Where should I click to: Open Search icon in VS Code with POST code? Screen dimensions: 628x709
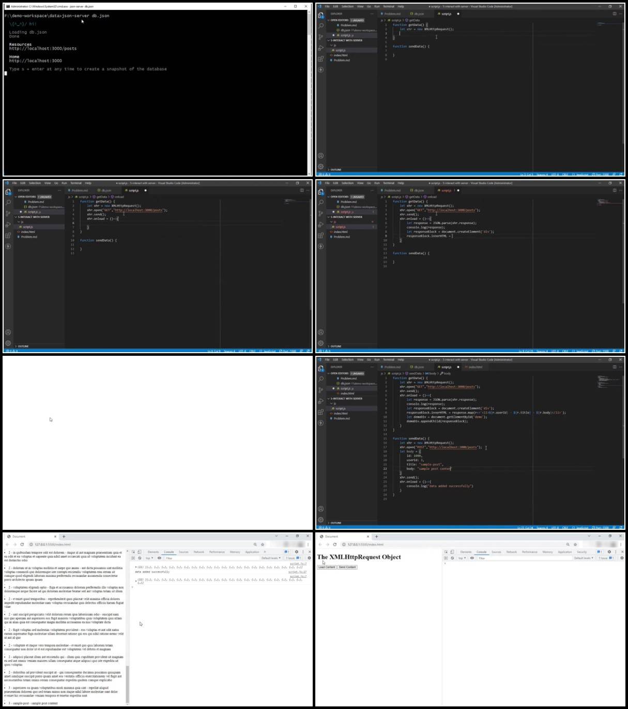click(321, 379)
